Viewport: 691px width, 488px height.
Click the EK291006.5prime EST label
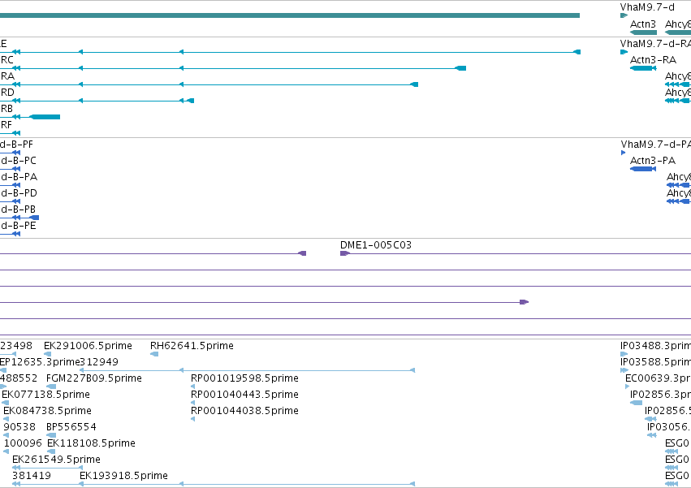pyautogui.click(x=89, y=346)
